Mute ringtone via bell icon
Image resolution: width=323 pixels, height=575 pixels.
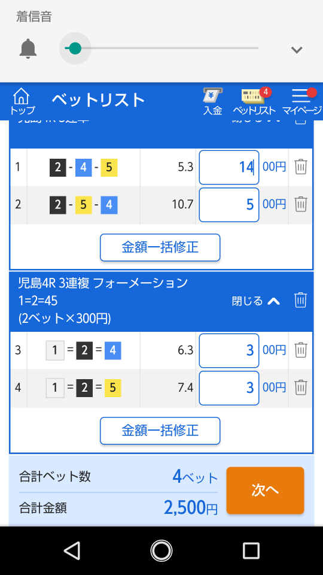28,49
